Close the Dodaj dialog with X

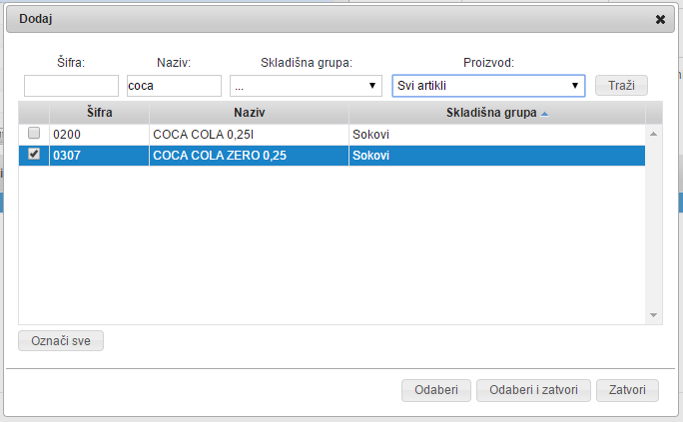(660, 19)
